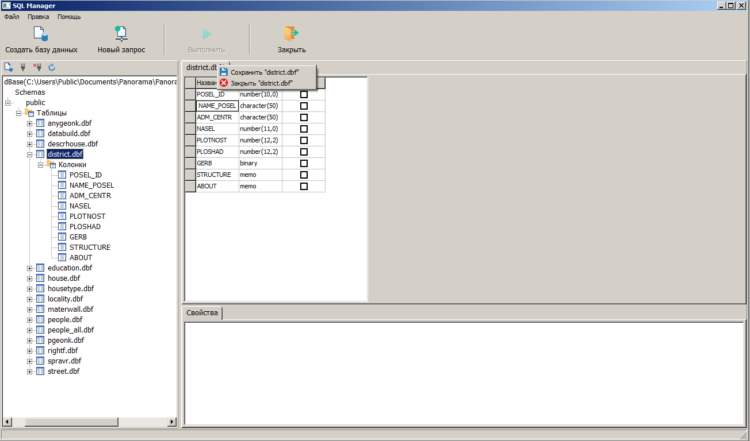The width and height of the screenshot is (750, 441).
Task: Click the right arrow of the horizontal scrollbar
Action: [x=171, y=422]
